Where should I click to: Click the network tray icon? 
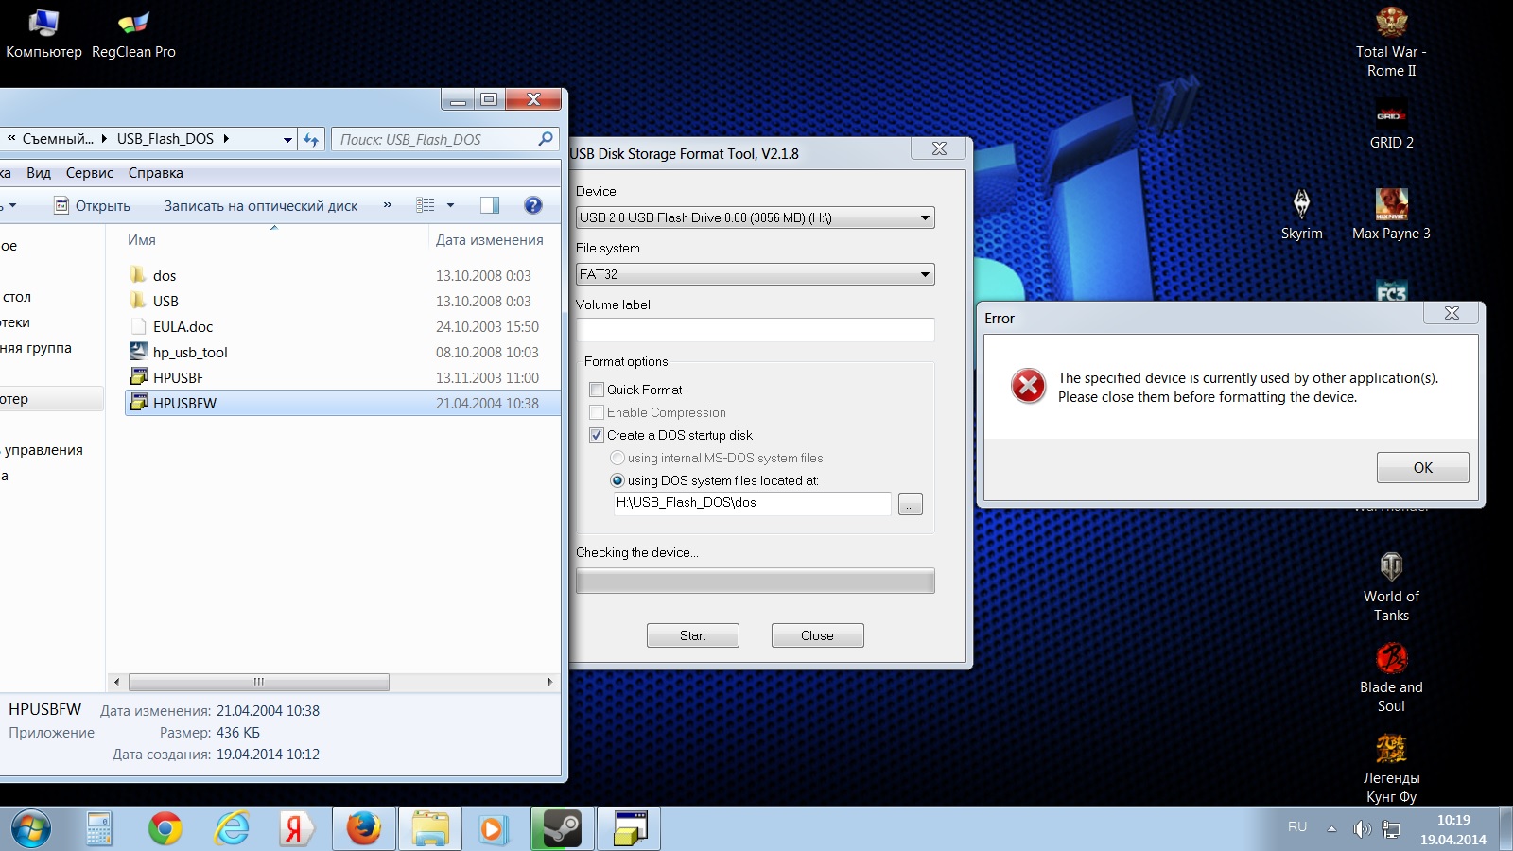click(1390, 829)
